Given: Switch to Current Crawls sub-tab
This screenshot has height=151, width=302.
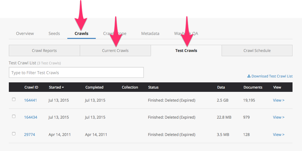Looking at the screenshot, I should click(x=115, y=51).
